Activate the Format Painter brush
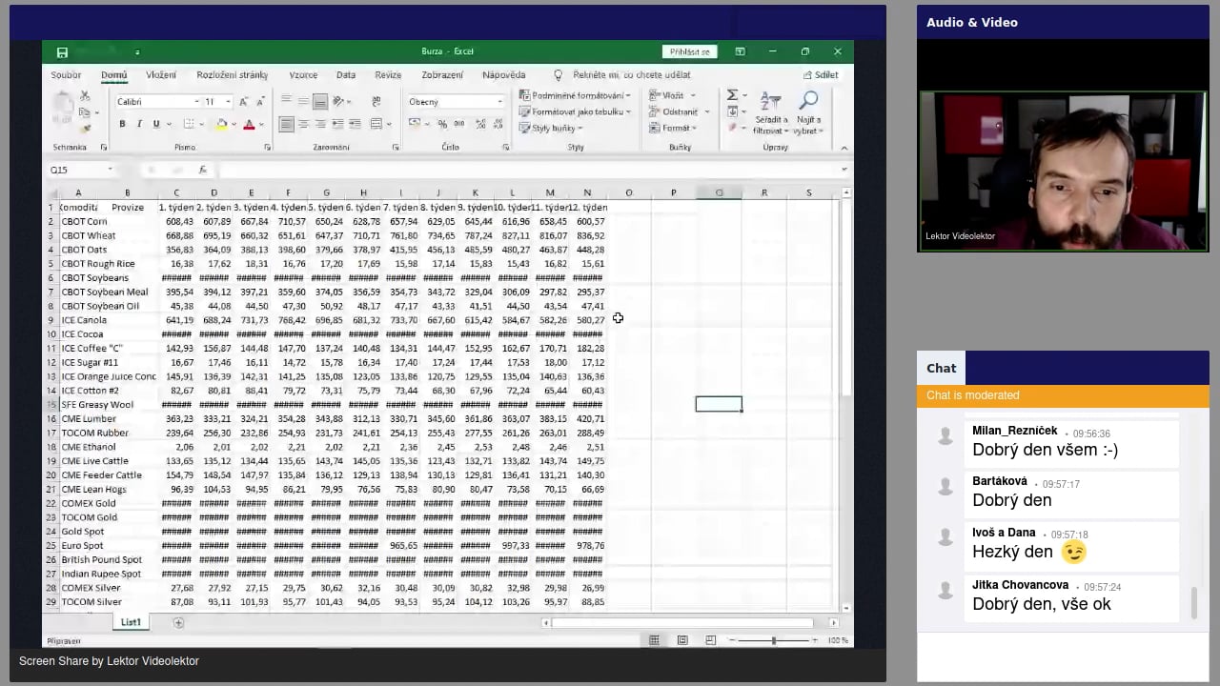 (x=85, y=128)
